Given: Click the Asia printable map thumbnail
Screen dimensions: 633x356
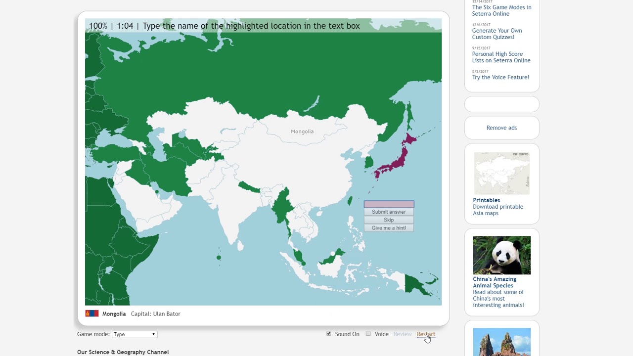Looking at the screenshot, I should coord(501,173).
